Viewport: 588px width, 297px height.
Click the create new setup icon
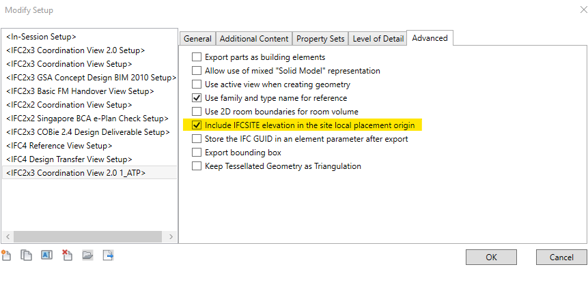pyautogui.click(x=7, y=255)
